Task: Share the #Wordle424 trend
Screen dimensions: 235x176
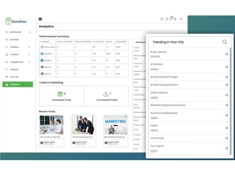Action: click(227, 54)
